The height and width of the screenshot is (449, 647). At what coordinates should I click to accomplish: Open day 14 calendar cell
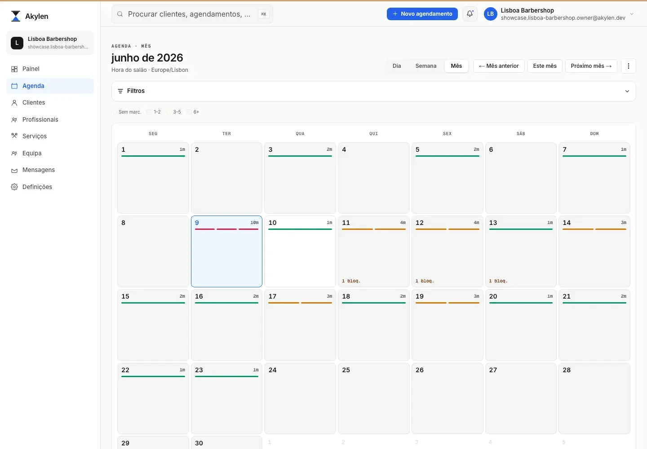pos(594,251)
